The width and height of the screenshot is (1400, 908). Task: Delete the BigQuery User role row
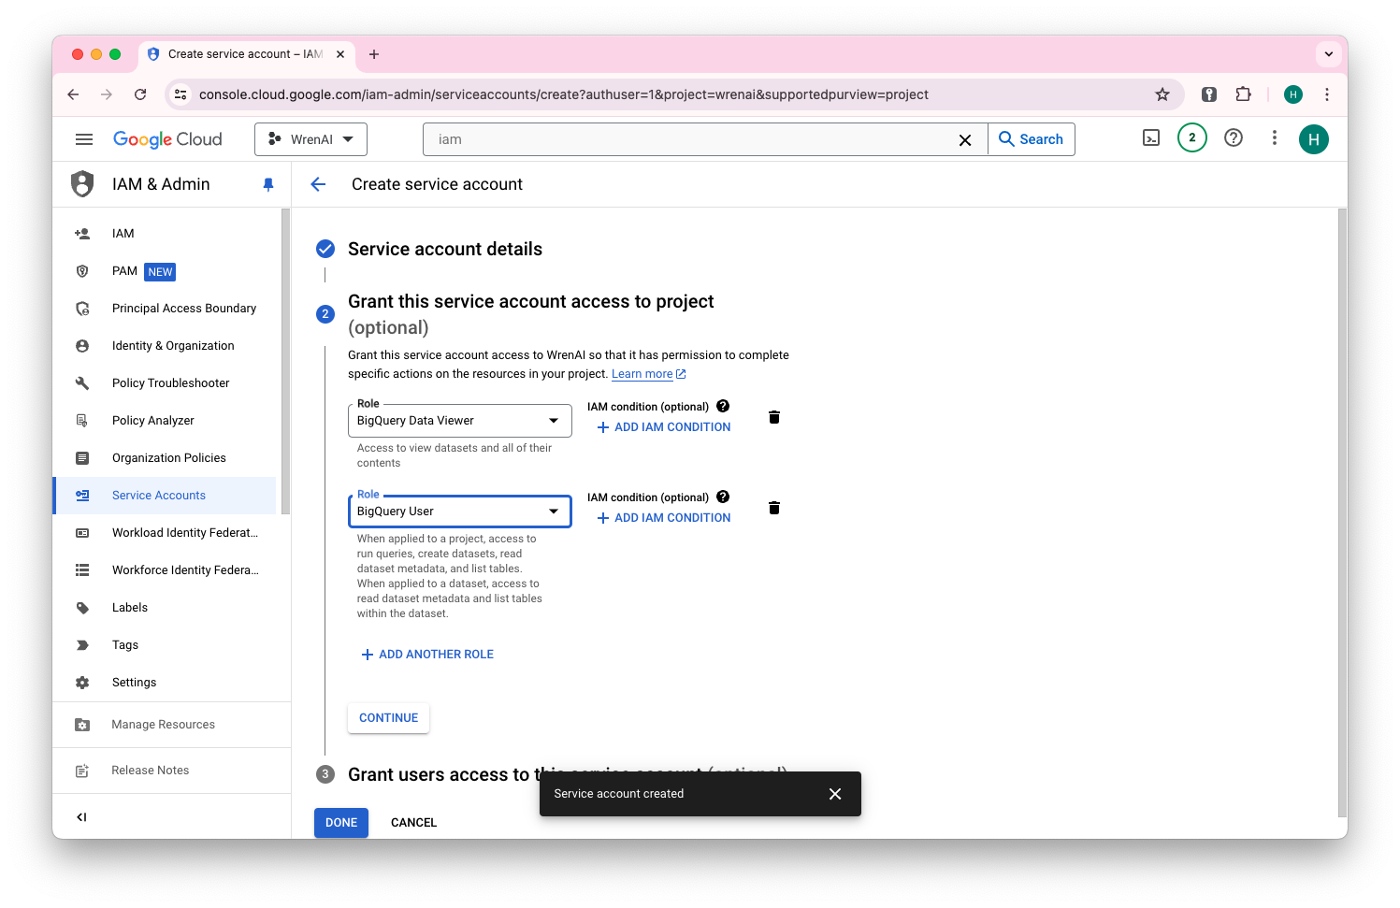point(774,508)
